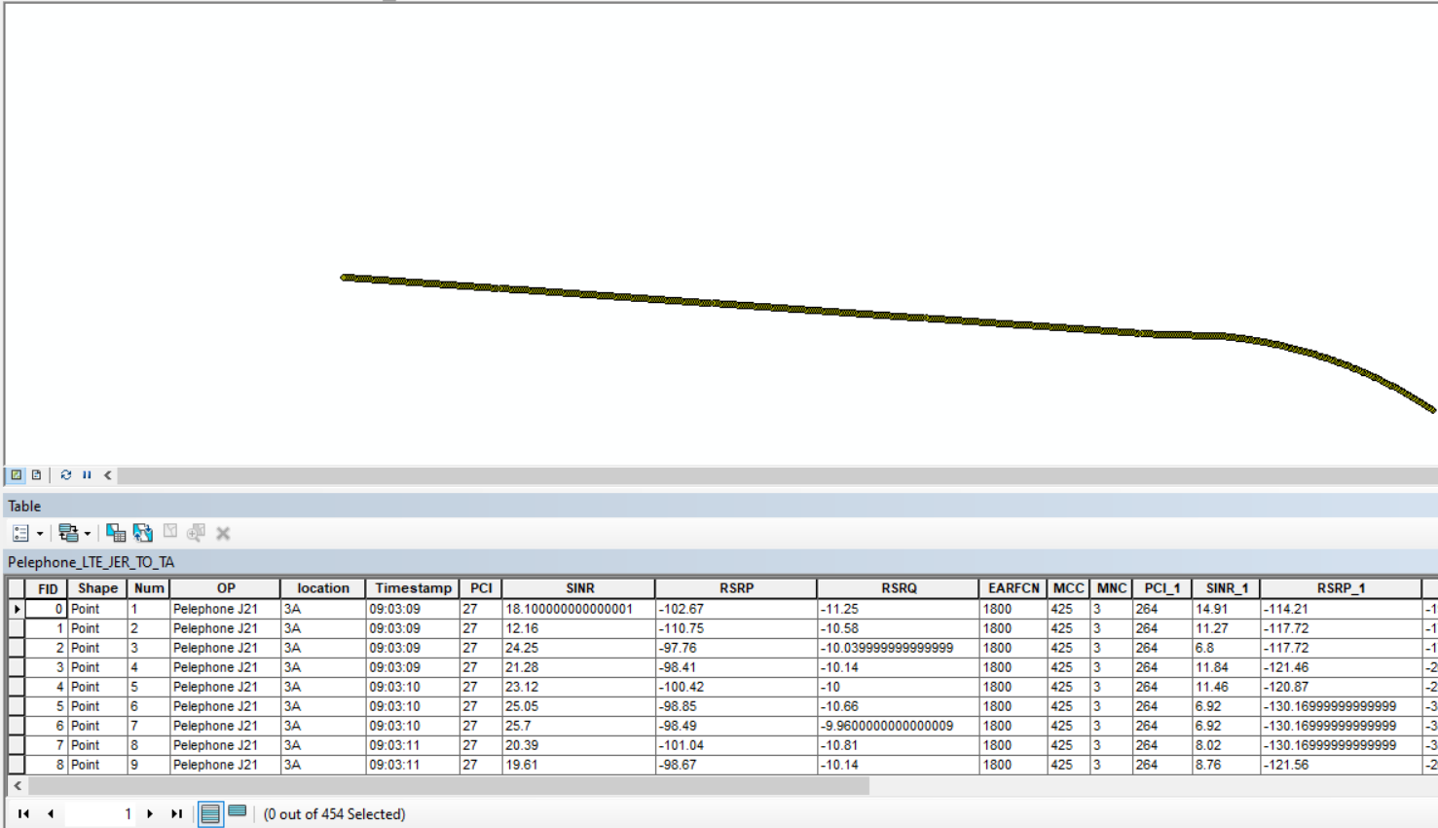Pause drawing of the map
Image resolution: width=1438 pixels, height=828 pixels.
pos(87,474)
